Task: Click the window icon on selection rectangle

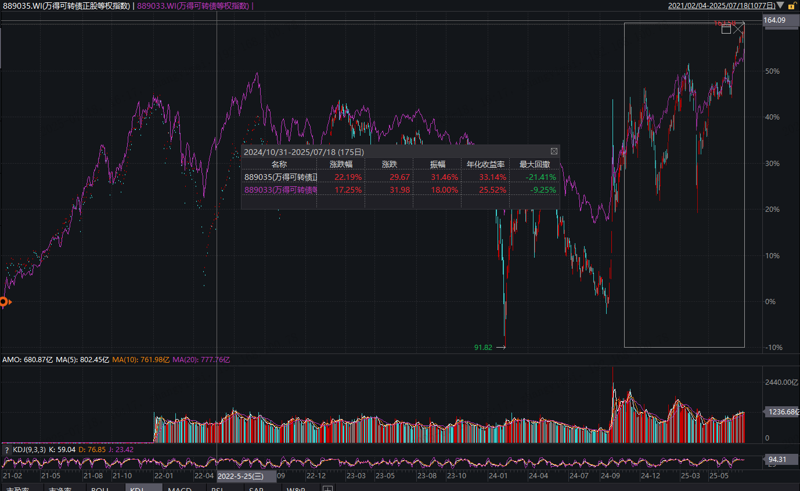Action: 726,29
